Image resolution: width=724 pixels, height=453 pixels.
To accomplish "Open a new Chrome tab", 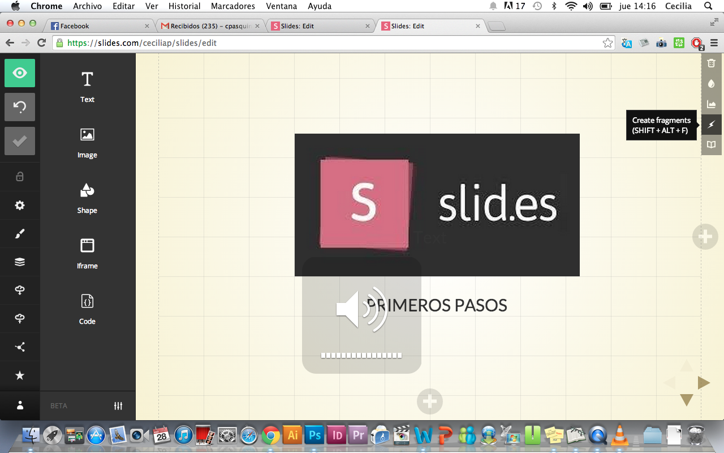I will pyautogui.click(x=497, y=26).
